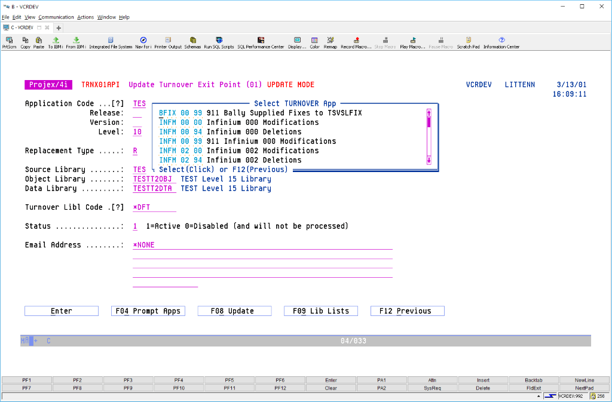
Task: Click the SysReq keypad button
Action: pos(433,388)
